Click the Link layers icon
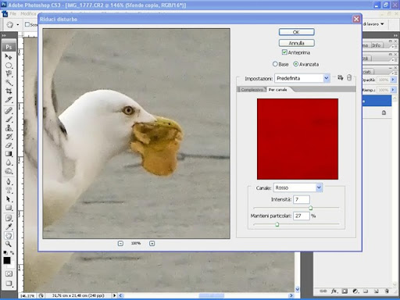The width and height of the screenshot is (400, 300). click(323, 291)
